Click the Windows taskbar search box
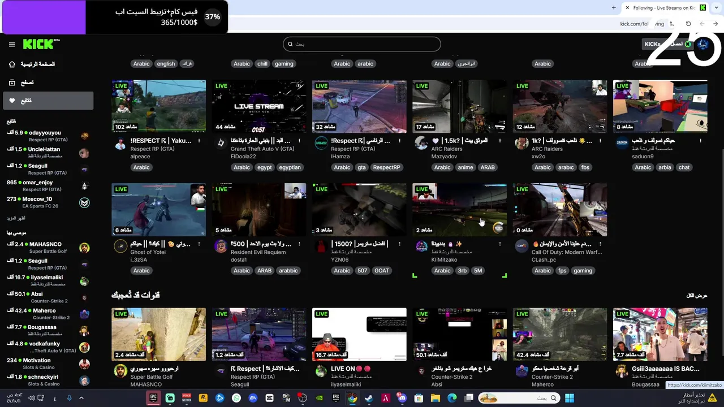 click(519, 399)
